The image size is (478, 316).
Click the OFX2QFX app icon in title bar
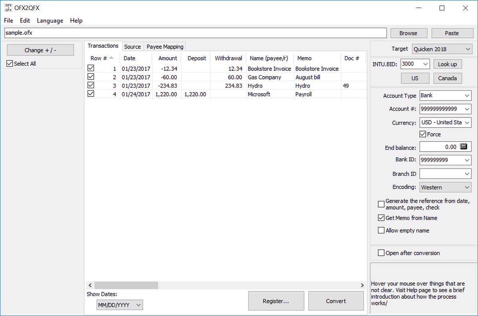pyautogui.click(x=8, y=8)
